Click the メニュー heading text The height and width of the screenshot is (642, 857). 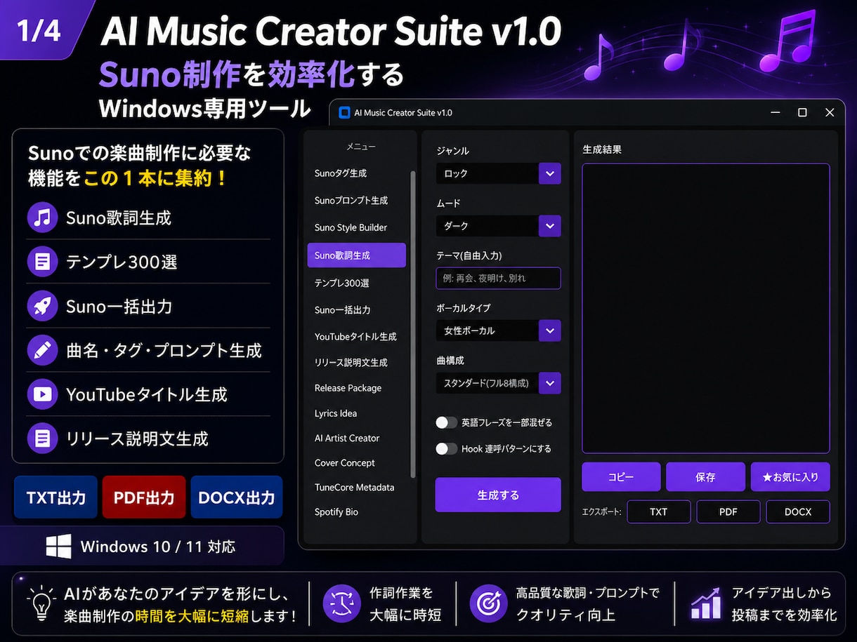(361, 147)
